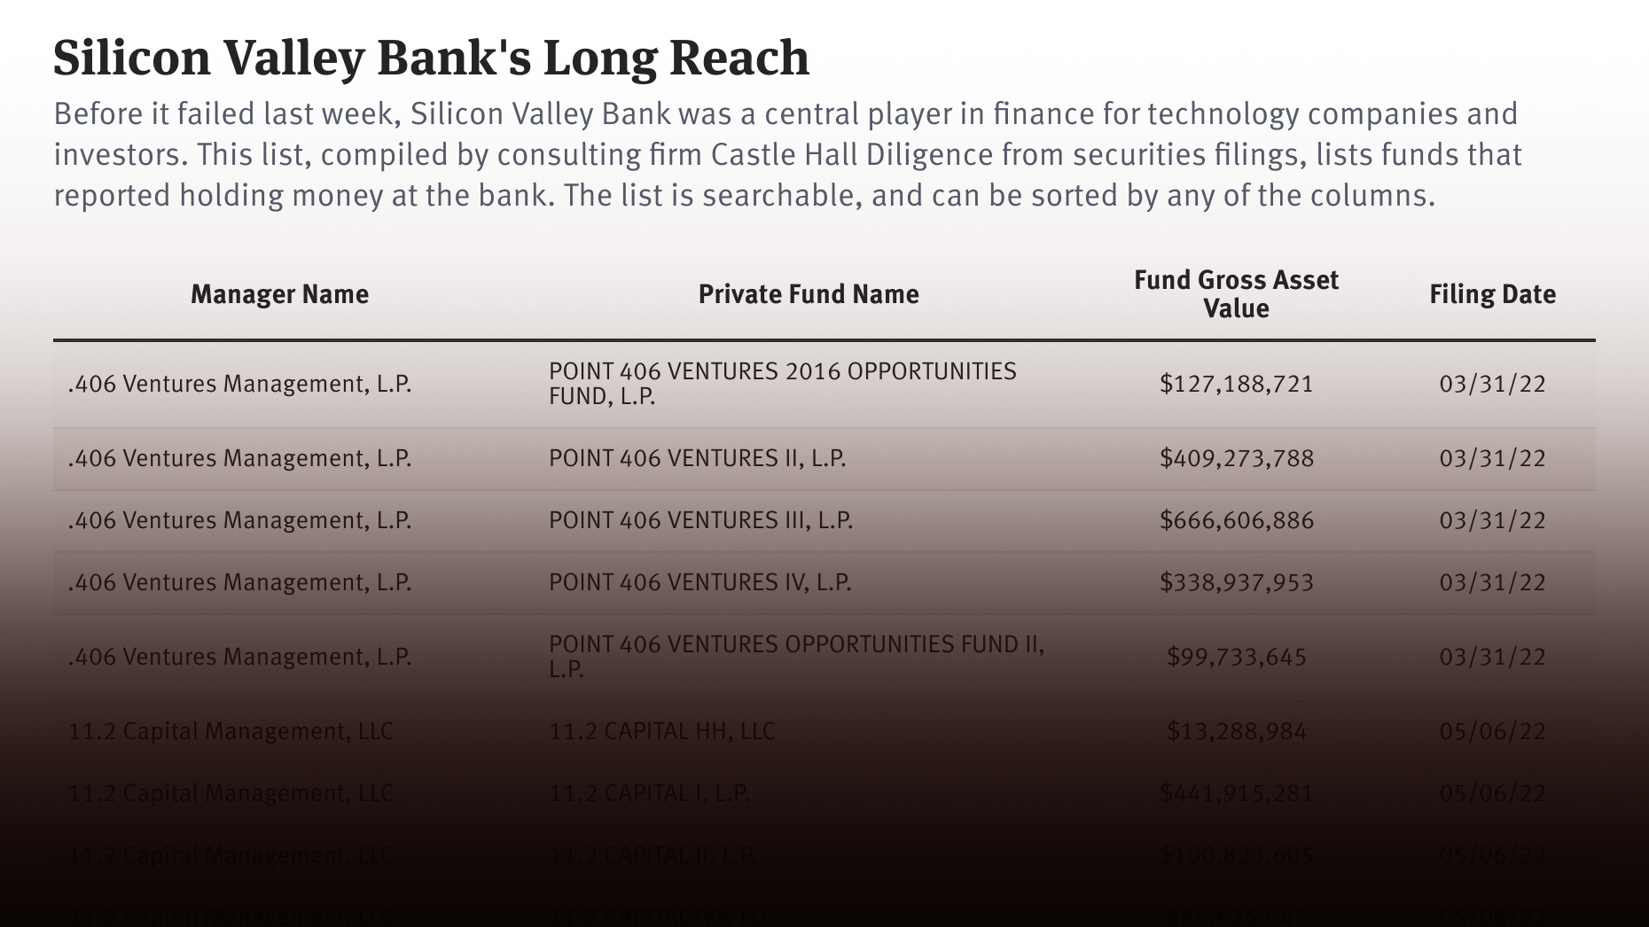Sort table by Private Fund Name column
Viewport: 1649px width, 927px height.
(808, 294)
